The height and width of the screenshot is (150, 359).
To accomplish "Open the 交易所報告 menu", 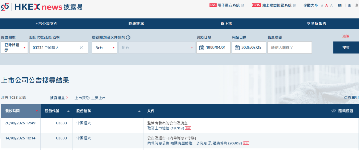I will tap(316, 24).
